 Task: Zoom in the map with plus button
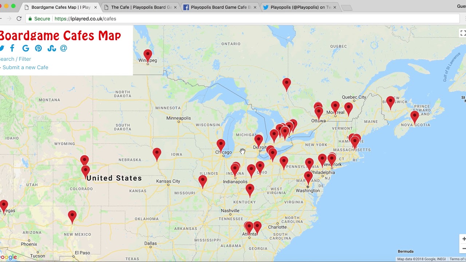(463, 239)
